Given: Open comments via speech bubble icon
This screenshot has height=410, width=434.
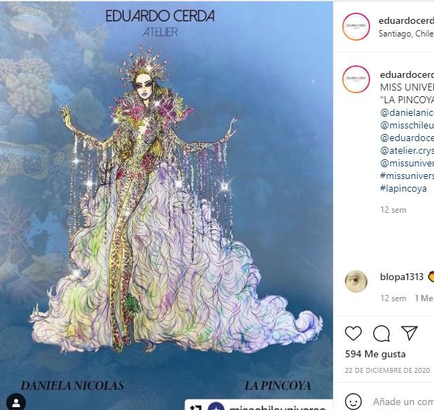Looking at the screenshot, I should [381, 333].
